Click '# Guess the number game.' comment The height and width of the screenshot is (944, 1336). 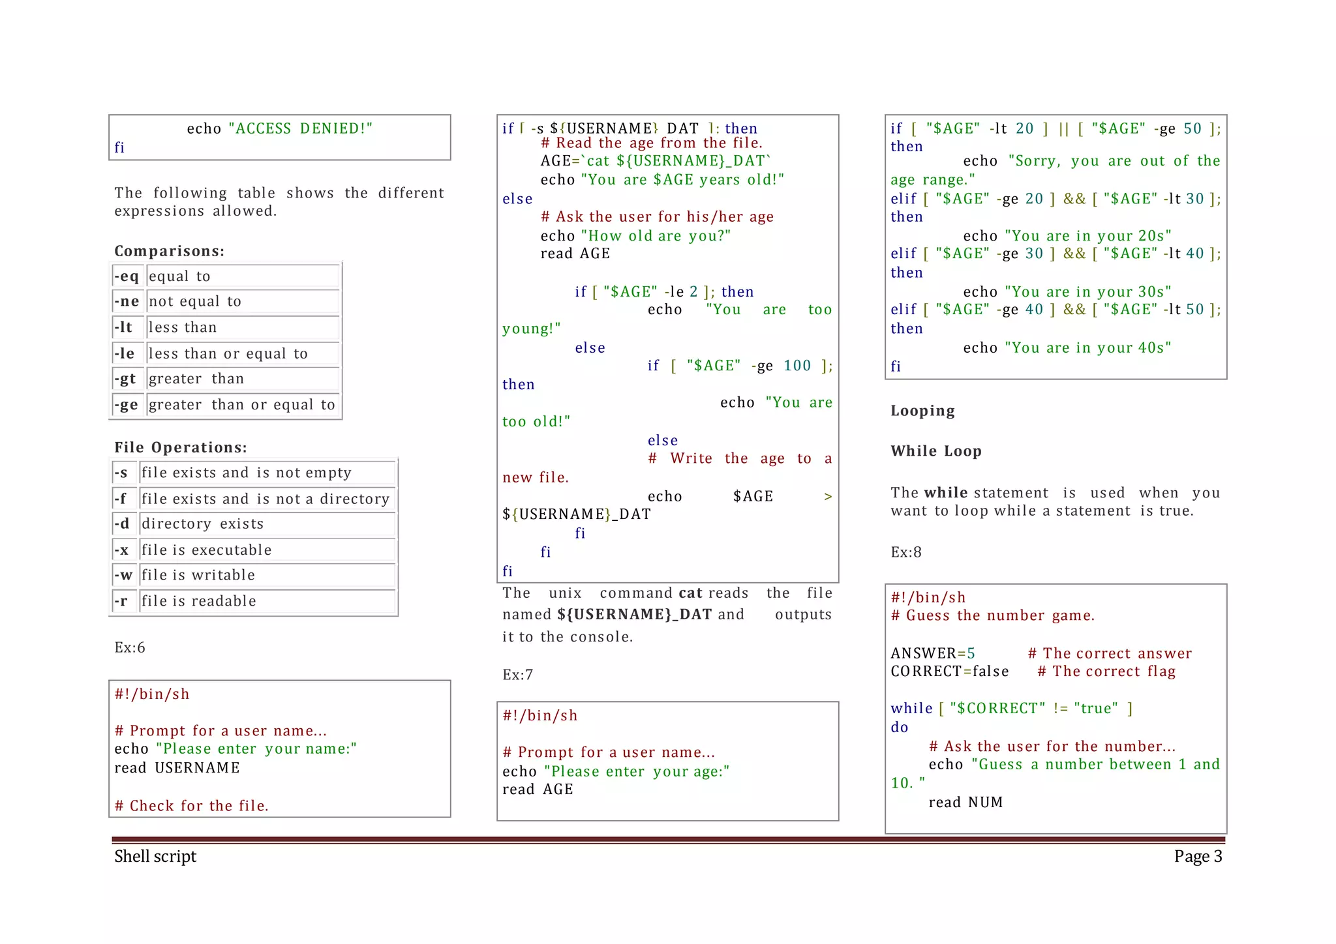992,615
